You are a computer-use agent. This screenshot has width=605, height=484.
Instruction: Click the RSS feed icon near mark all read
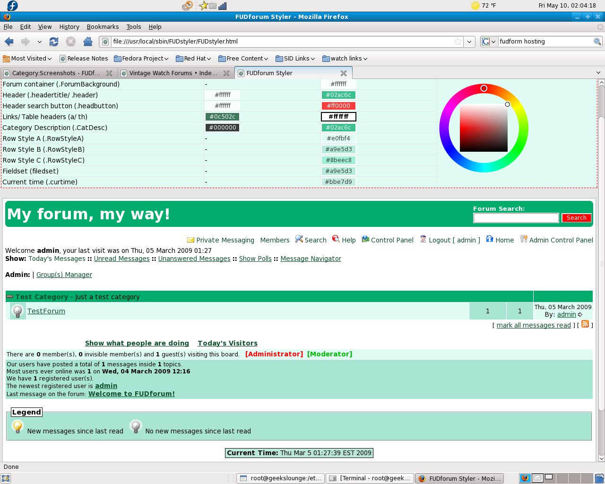coord(585,324)
